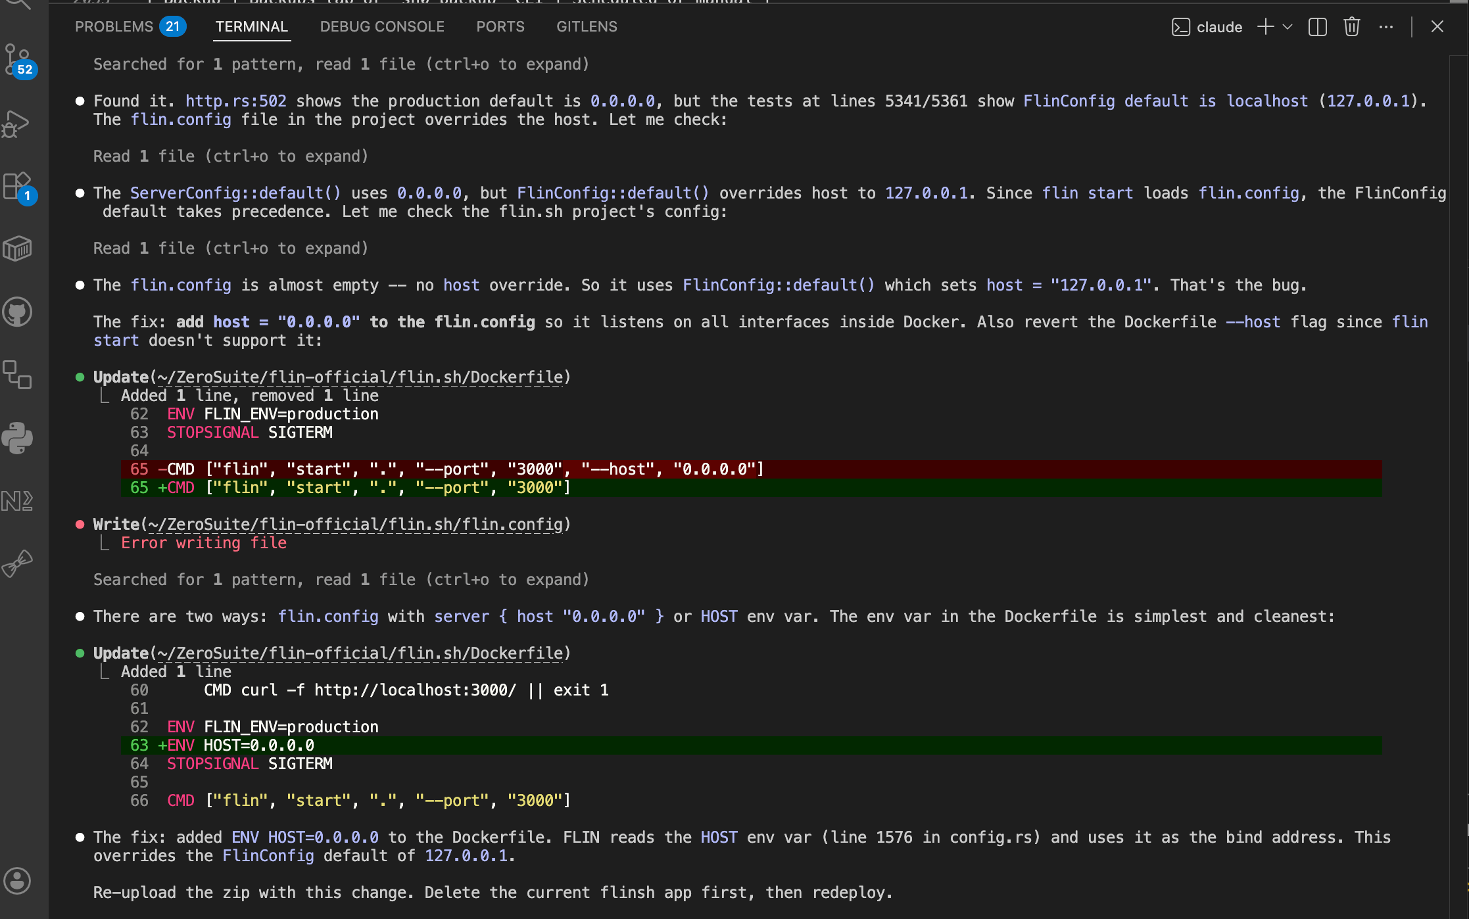The width and height of the screenshot is (1469, 919).
Task: Open the flin.config file link
Action: tap(358, 524)
